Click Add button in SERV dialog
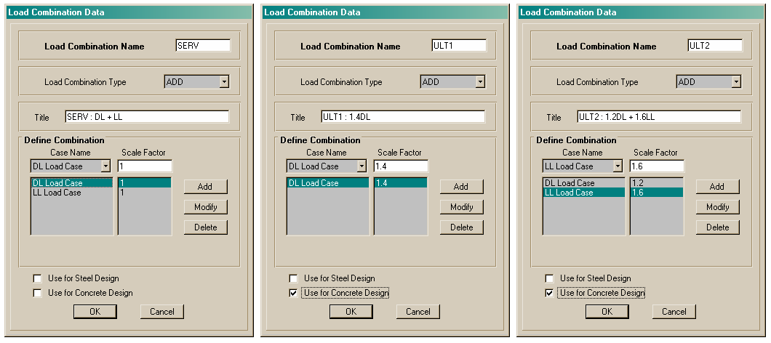Image resolution: width=771 pixels, height=343 pixels. pos(206,187)
